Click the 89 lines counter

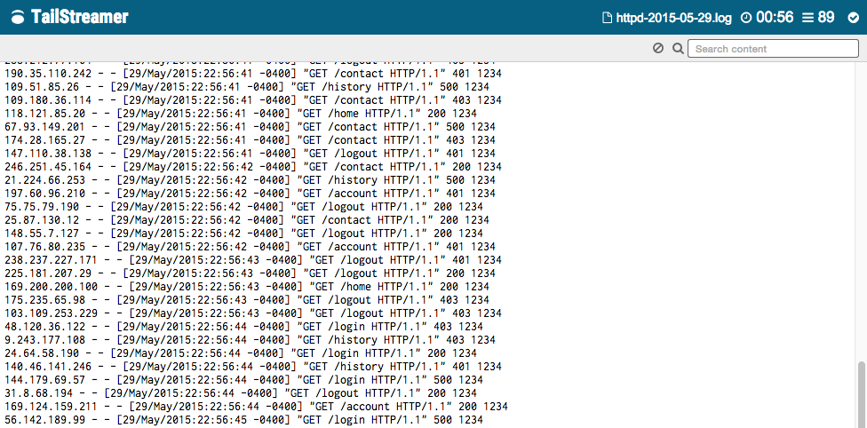(x=826, y=18)
